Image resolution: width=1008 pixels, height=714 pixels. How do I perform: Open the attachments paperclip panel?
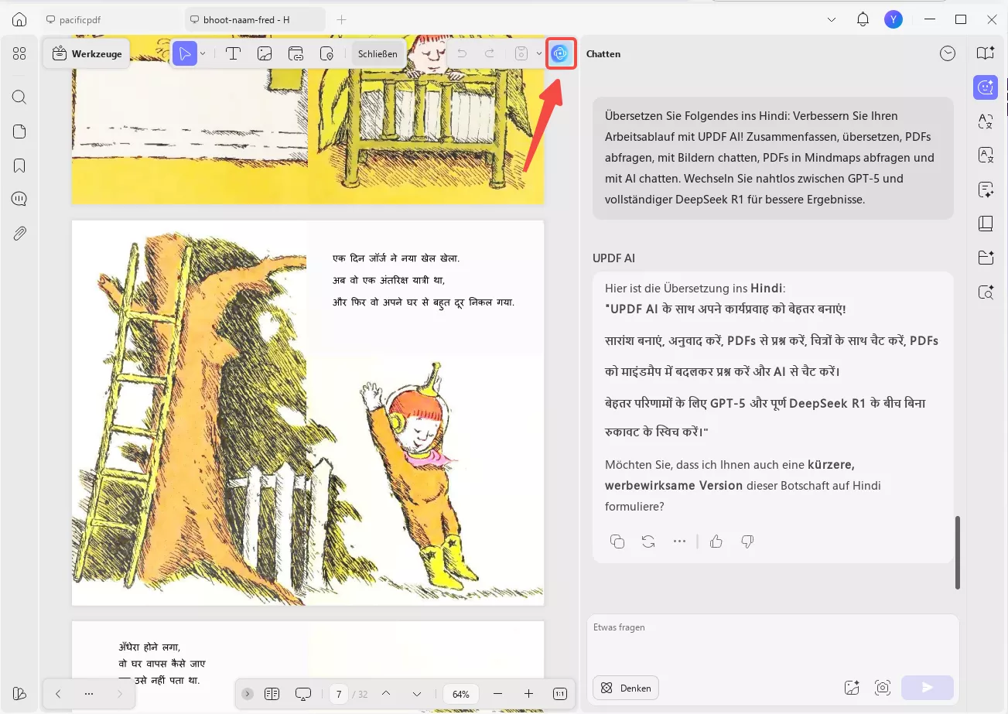click(19, 233)
